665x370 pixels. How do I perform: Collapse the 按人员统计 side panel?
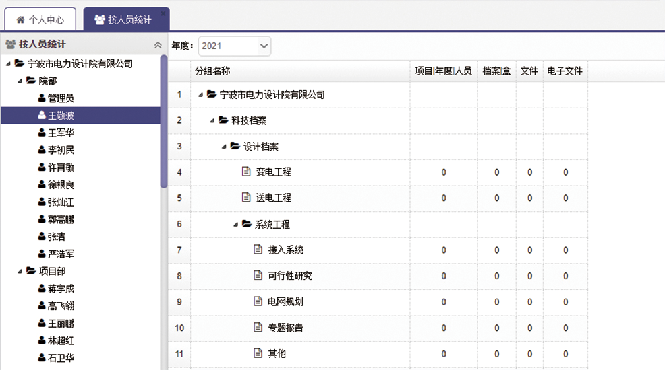coord(158,45)
